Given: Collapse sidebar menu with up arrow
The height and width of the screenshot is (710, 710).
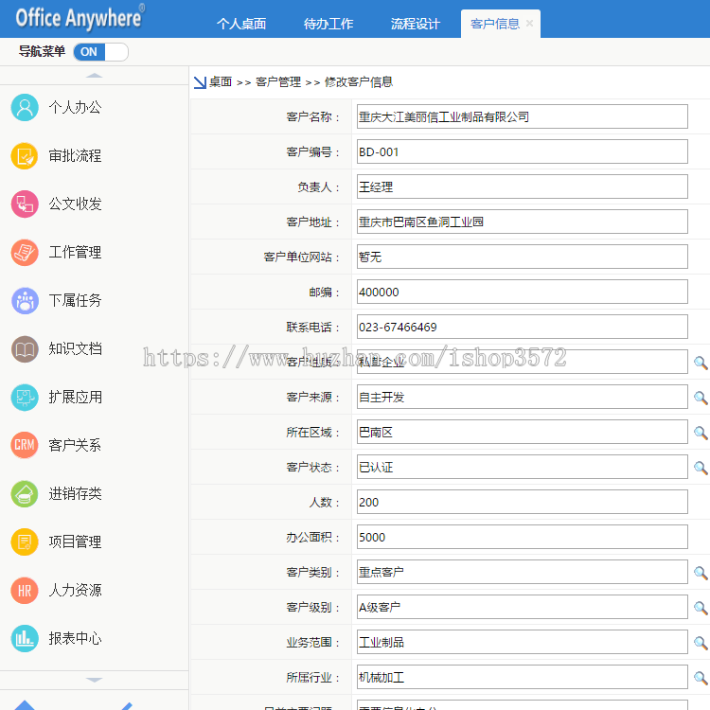Looking at the screenshot, I should click(94, 75).
